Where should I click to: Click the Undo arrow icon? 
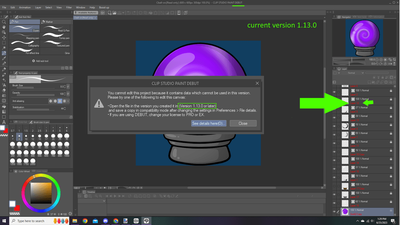(x=129, y=13)
